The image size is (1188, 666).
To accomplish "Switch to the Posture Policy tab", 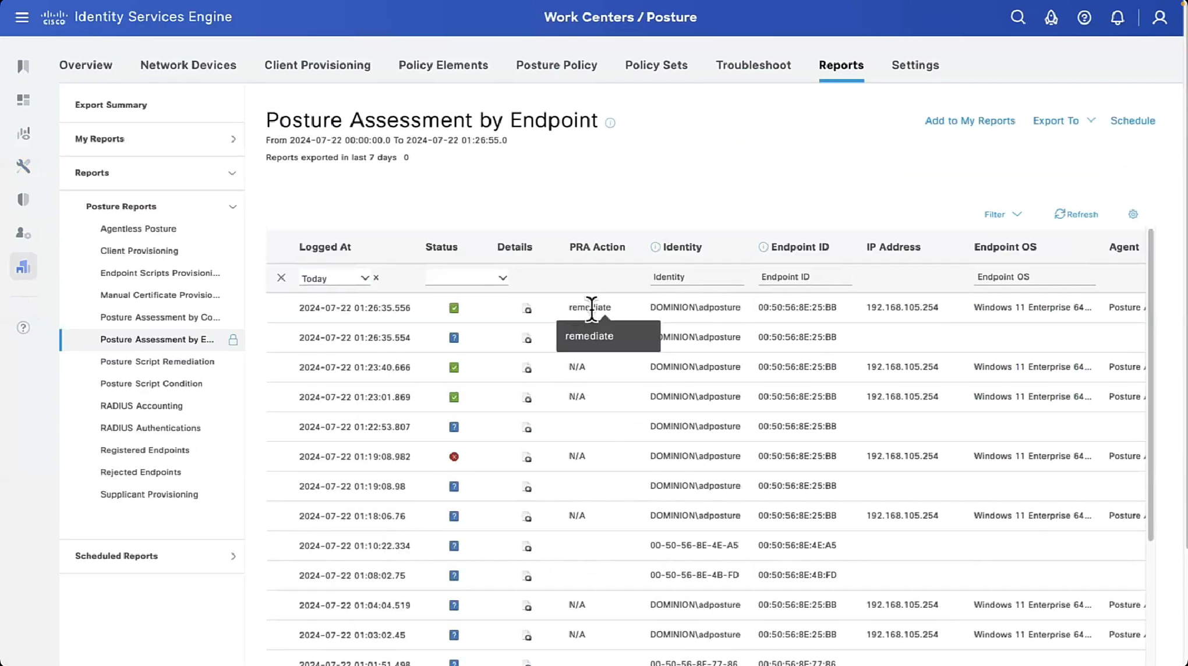I will (556, 65).
